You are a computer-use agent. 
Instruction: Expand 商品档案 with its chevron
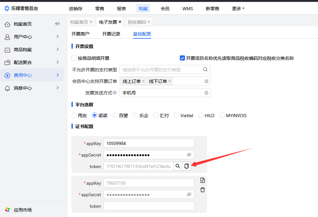coord(58,49)
